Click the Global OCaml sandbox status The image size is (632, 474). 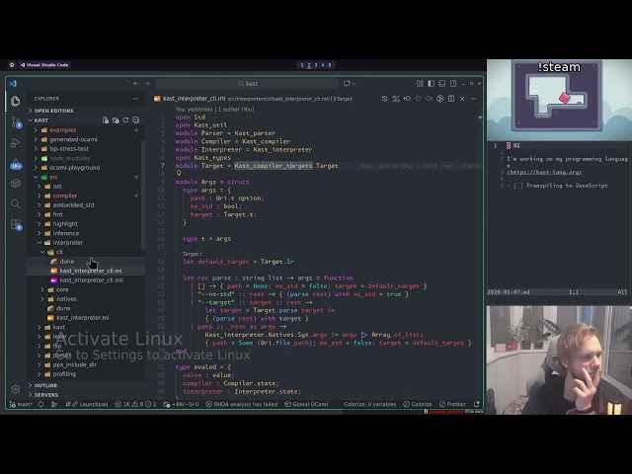(x=306, y=404)
